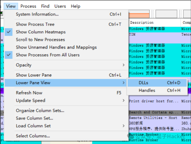Viewport: 191px width, 144px height.
Task: Enable Scroll to New Processes
Action: tap(66, 39)
